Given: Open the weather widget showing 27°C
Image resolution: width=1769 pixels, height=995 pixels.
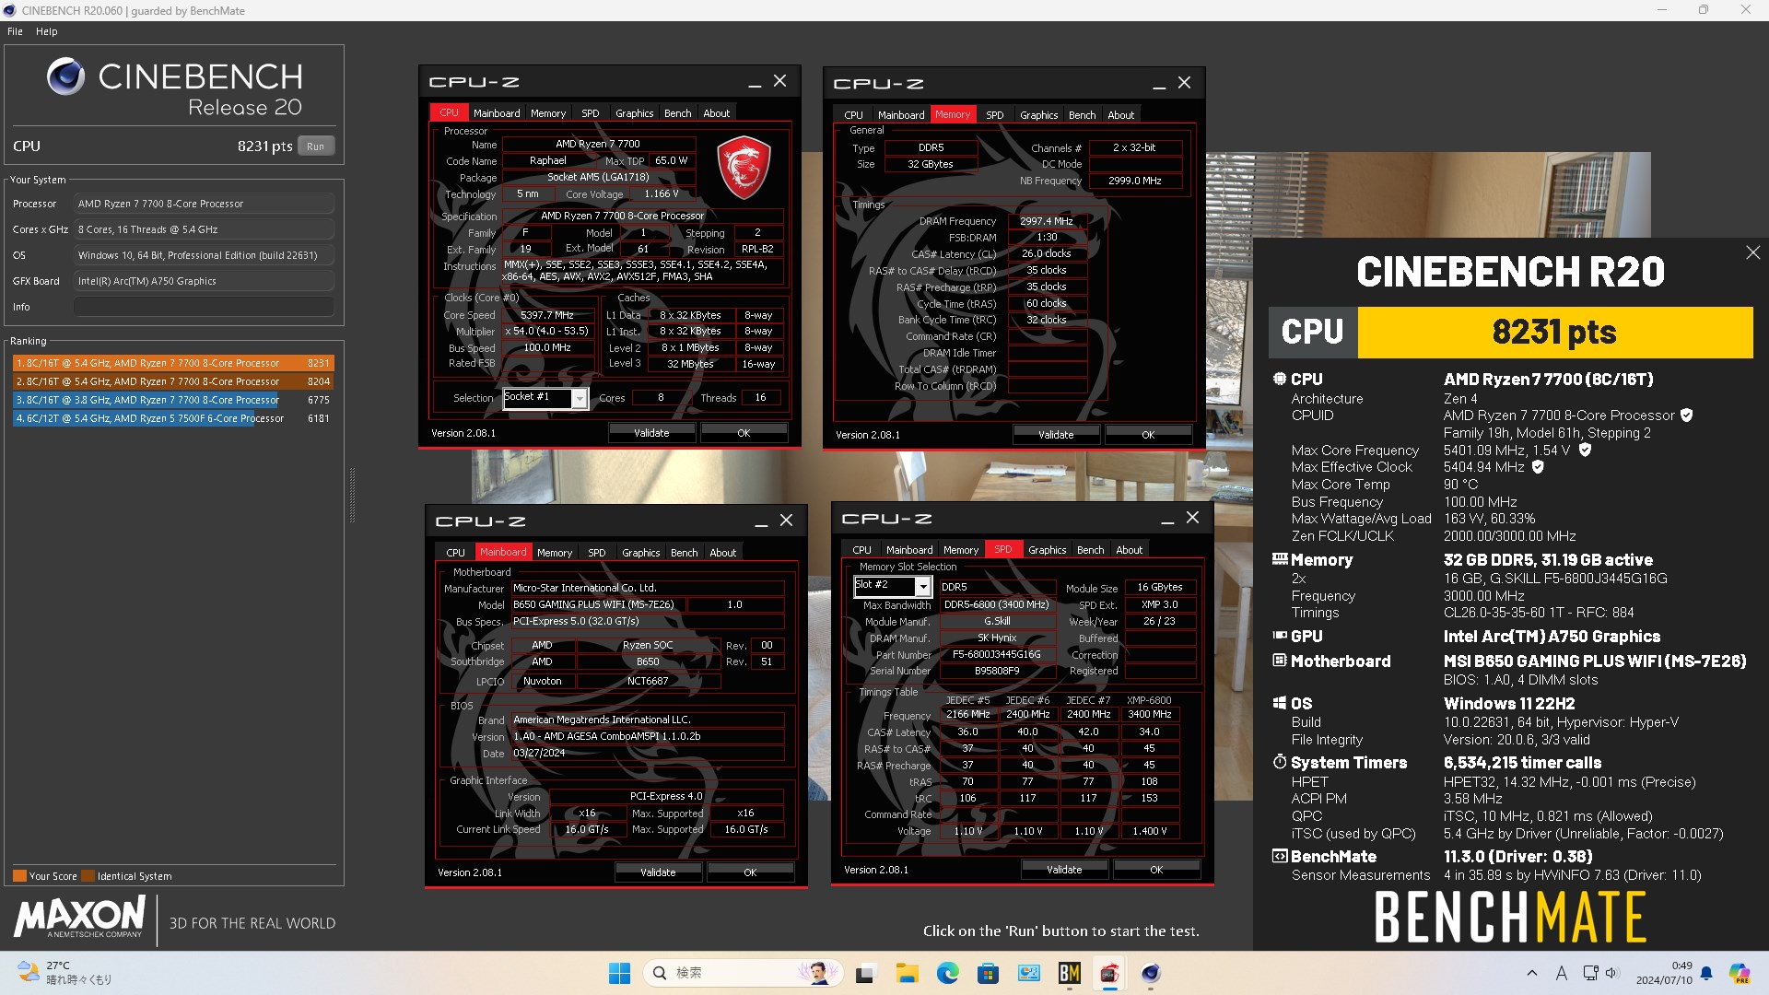Looking at the screenshot, I should point(64,973).
